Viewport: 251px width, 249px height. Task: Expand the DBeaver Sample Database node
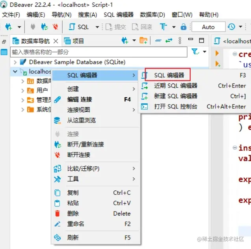[15, 62]
